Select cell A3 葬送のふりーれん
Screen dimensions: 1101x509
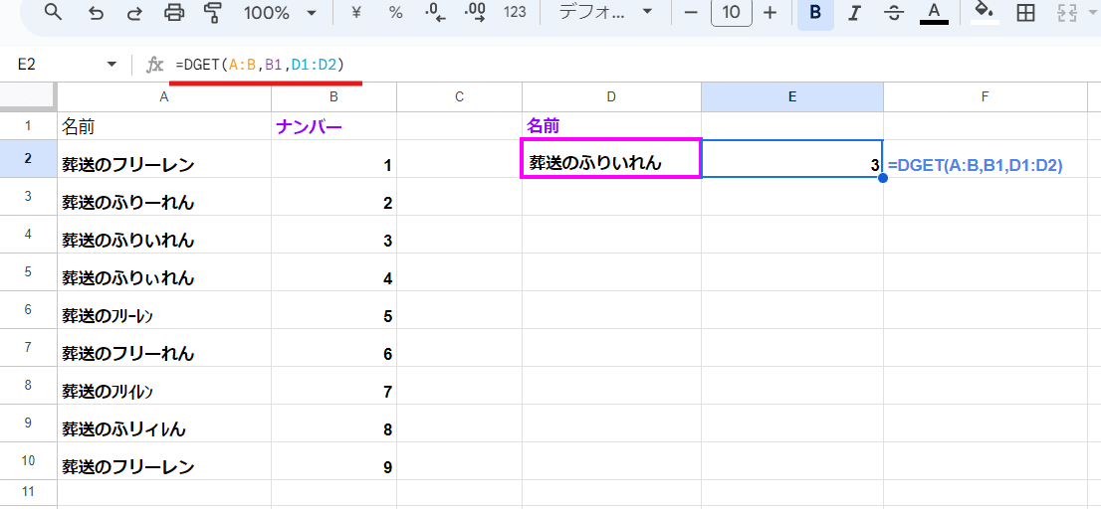(164, 197)
